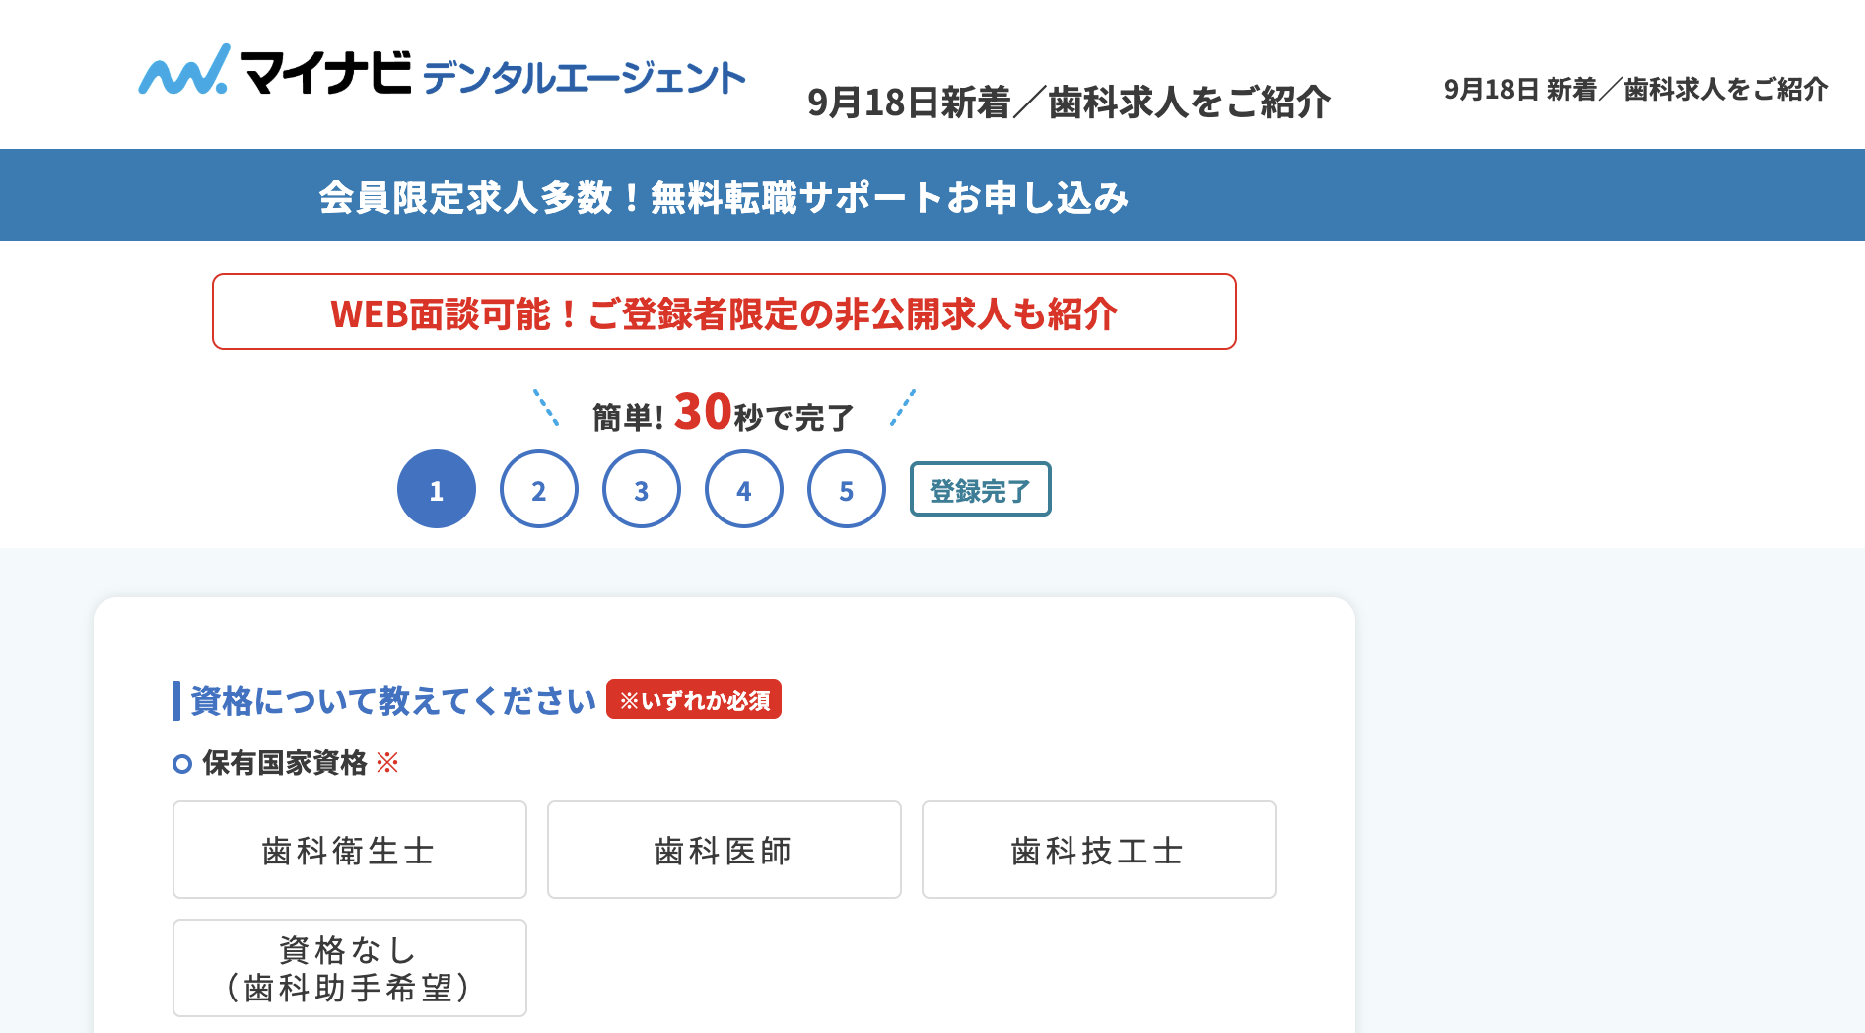Choose 歯科衛生士 qualification option
The image size is (1865, 1033).
point(350,850)
